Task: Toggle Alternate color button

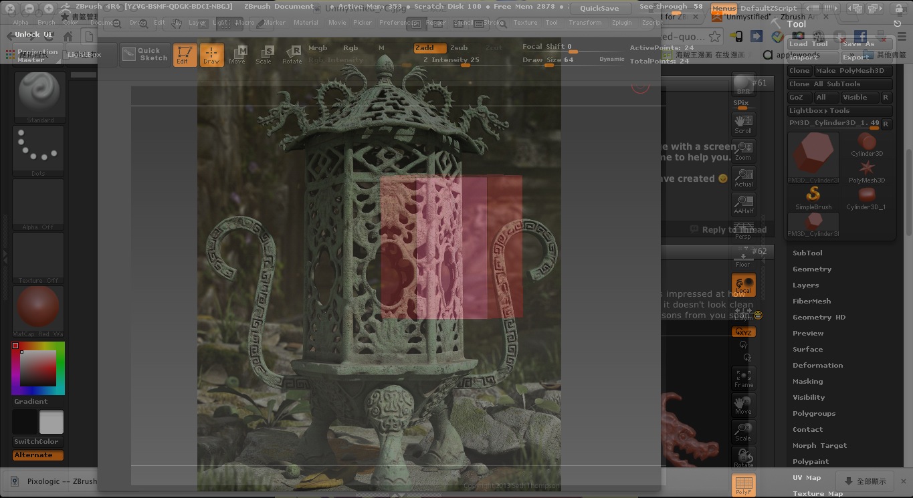Action: click(x=38, y=455)
